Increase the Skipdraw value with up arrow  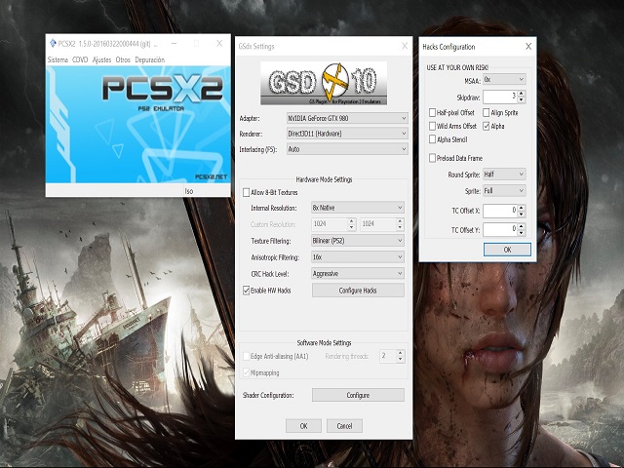(522, 94)
